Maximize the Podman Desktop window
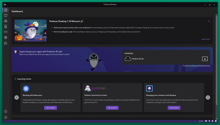 click(210, 5)
